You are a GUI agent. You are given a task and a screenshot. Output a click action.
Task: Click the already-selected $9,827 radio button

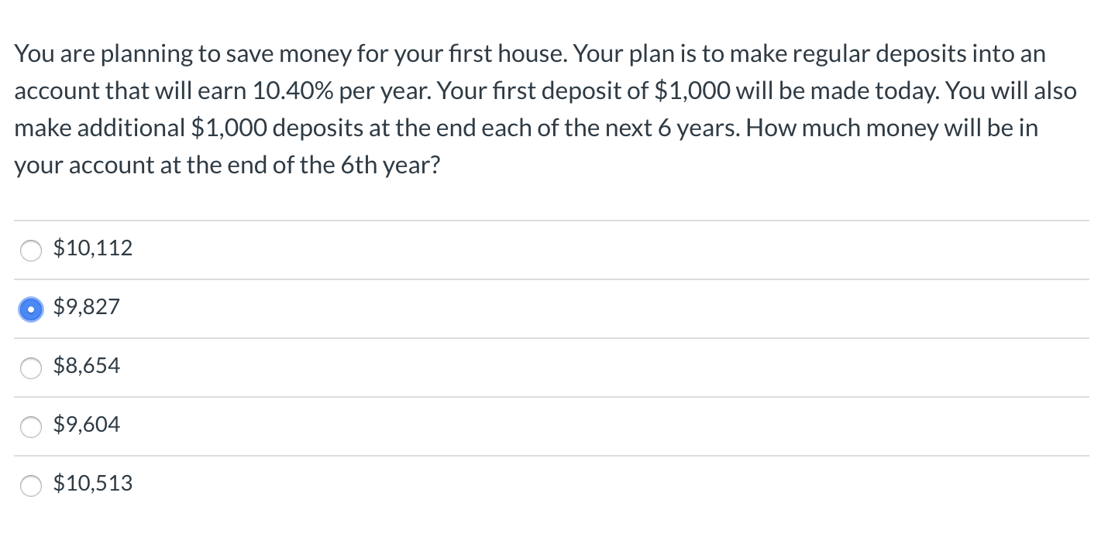tap(31, 310)
